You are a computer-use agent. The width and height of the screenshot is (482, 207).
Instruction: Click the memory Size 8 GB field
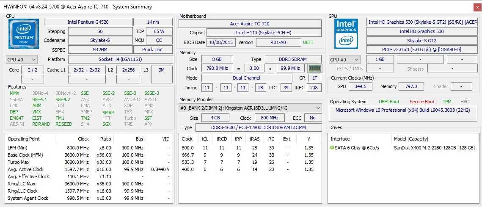218,59
